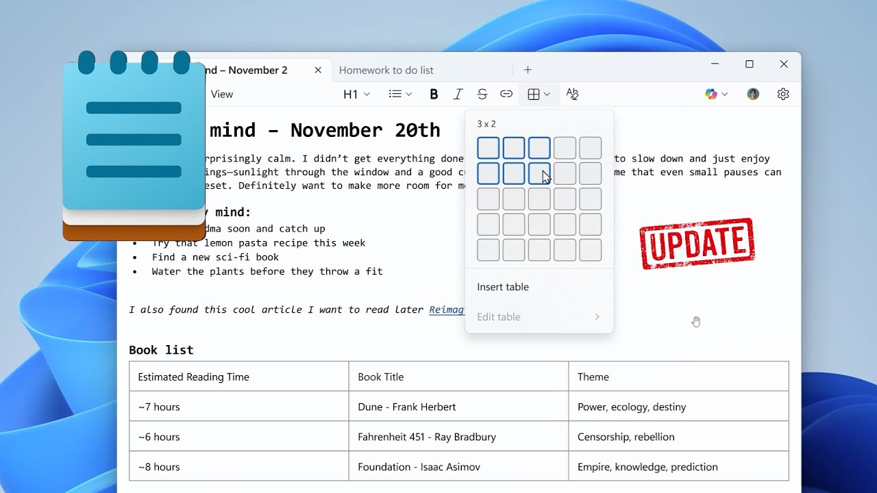Click the Power, ecology, destiny cell

(x=678, y=407)
